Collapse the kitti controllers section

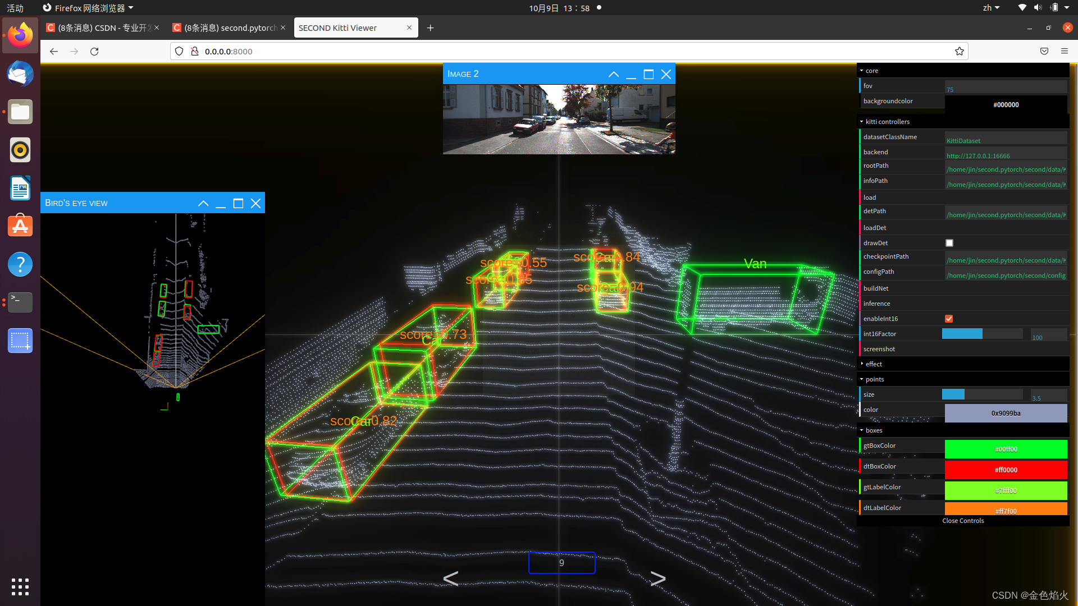tap(887, 122)
